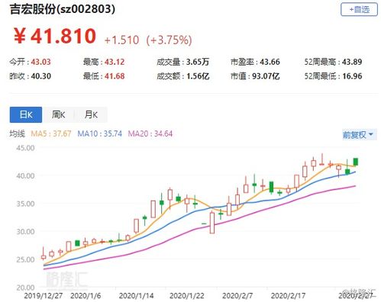The height and width of the screenshot is (302, 381).
Task: Click the 52周最高 value 43.89
Action: point(352,62)
